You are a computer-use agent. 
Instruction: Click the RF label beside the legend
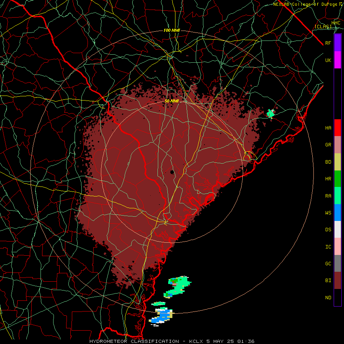point(328,43)
